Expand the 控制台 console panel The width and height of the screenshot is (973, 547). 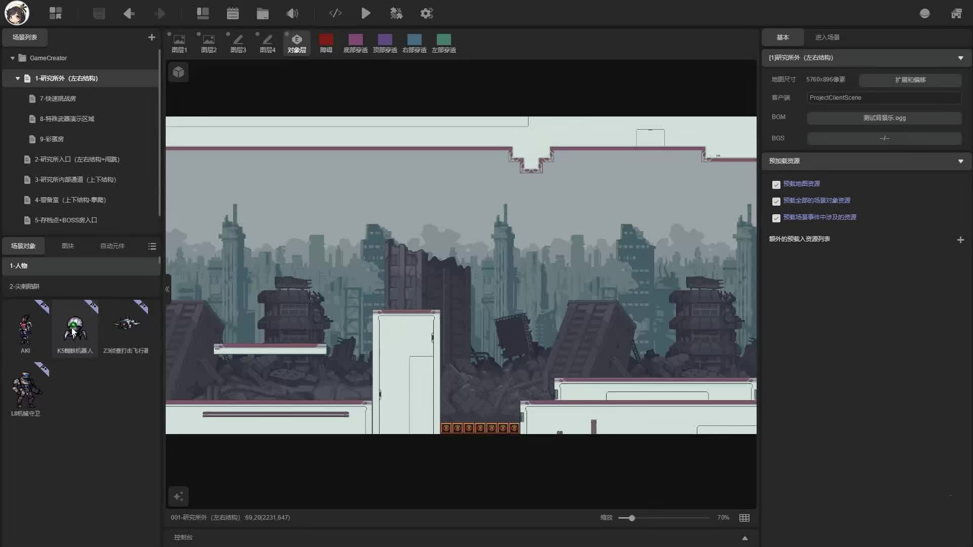(744, 538)
